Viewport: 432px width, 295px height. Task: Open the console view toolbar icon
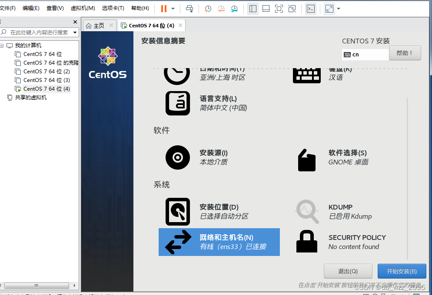tap(311, 9)
